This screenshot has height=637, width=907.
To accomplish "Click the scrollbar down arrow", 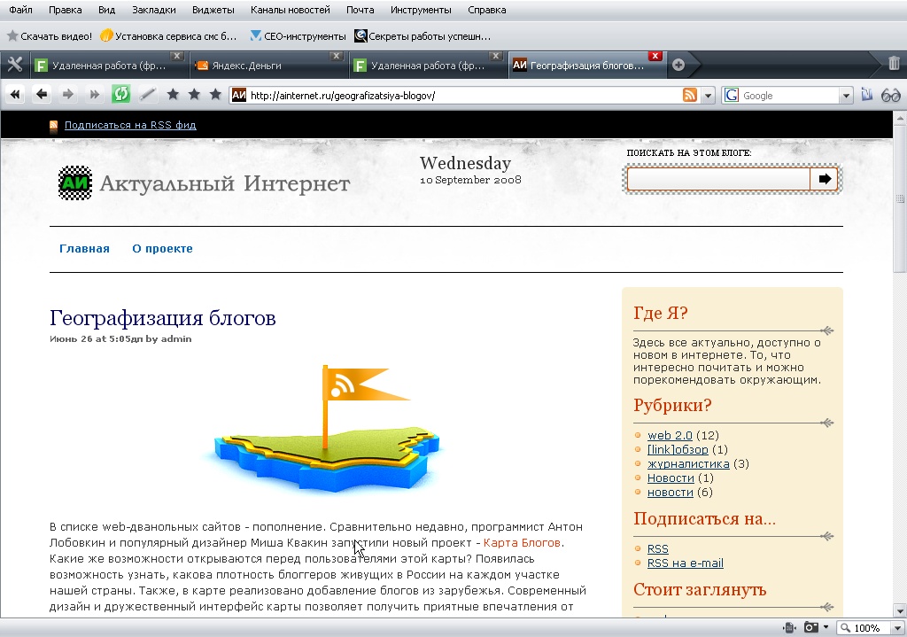I will point(900,610).
